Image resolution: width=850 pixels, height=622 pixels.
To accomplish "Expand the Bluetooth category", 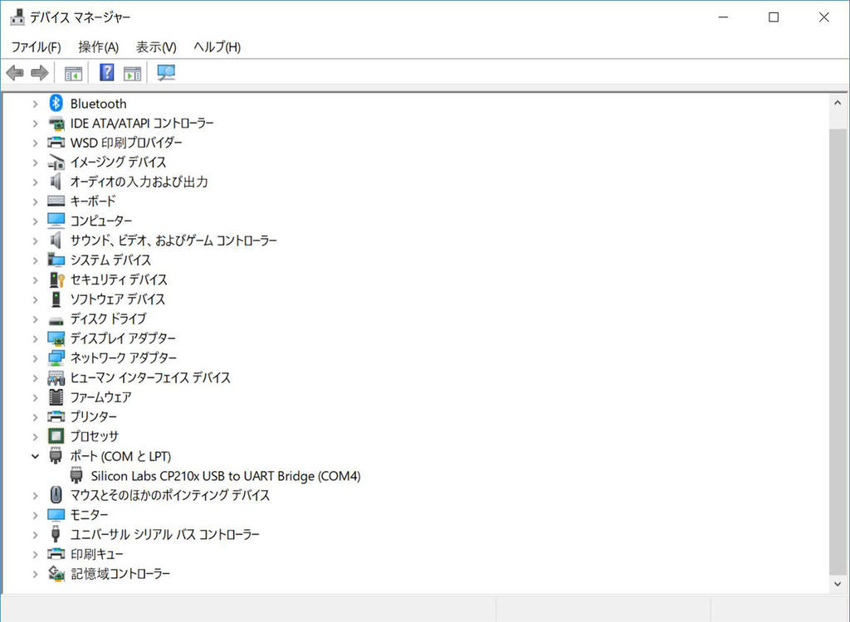I will point(35,104).
